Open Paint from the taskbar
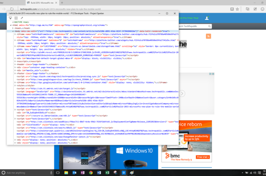 point(132,173)
